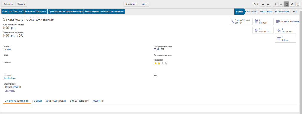The width and height of the screenshot is (302, 114).
Task: Select the Переговоры stage
Action: (266, 11)
